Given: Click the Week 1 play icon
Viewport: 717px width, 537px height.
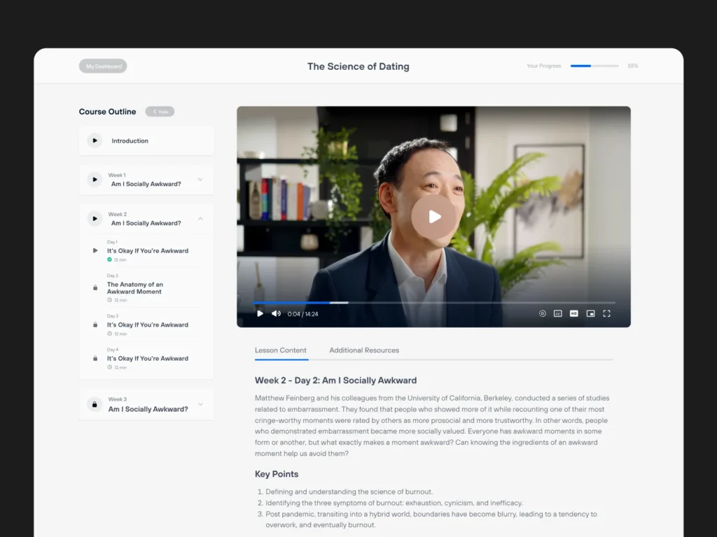Looking at the screenshot, I should tap(95, 180).
